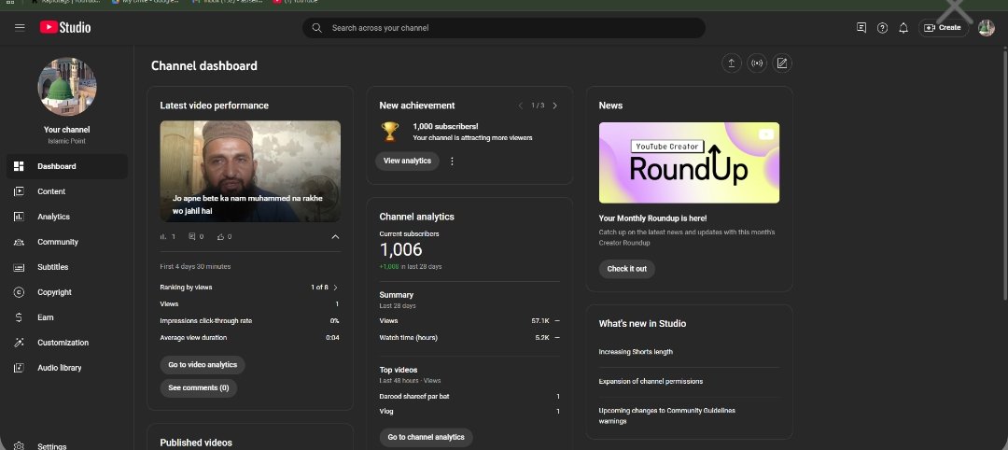The image size is (1008, 450).
Task: Click the YouTube Studio logo
Action: 65,27
